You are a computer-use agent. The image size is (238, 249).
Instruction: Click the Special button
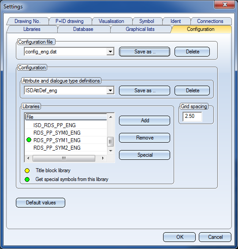[x=145, y=155]
